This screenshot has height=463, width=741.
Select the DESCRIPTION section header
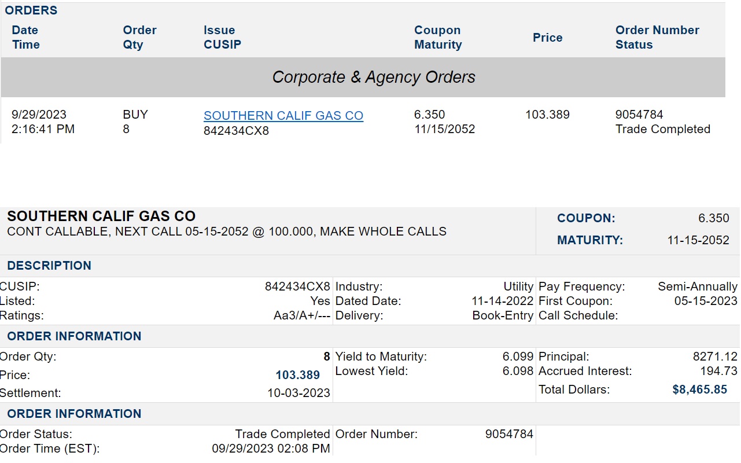point(49,266)
